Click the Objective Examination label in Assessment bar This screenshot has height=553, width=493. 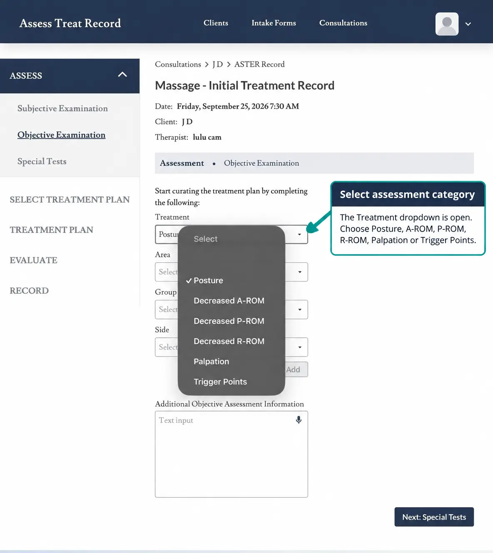261,163
